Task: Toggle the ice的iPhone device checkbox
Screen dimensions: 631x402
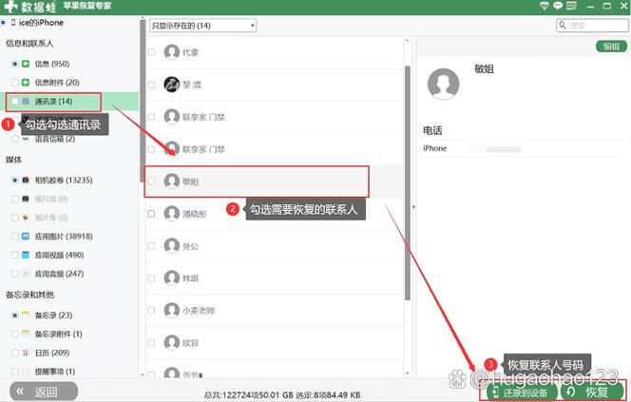Action: 3,23
